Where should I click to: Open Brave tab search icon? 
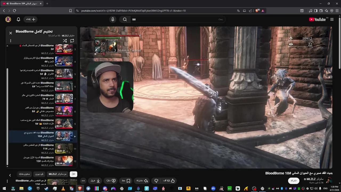302,11
